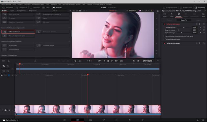This screenshot has height=122, width=207.
Task: Reset the Medium texture parameter
Action: pyautogui.click(x=203, y=30)
